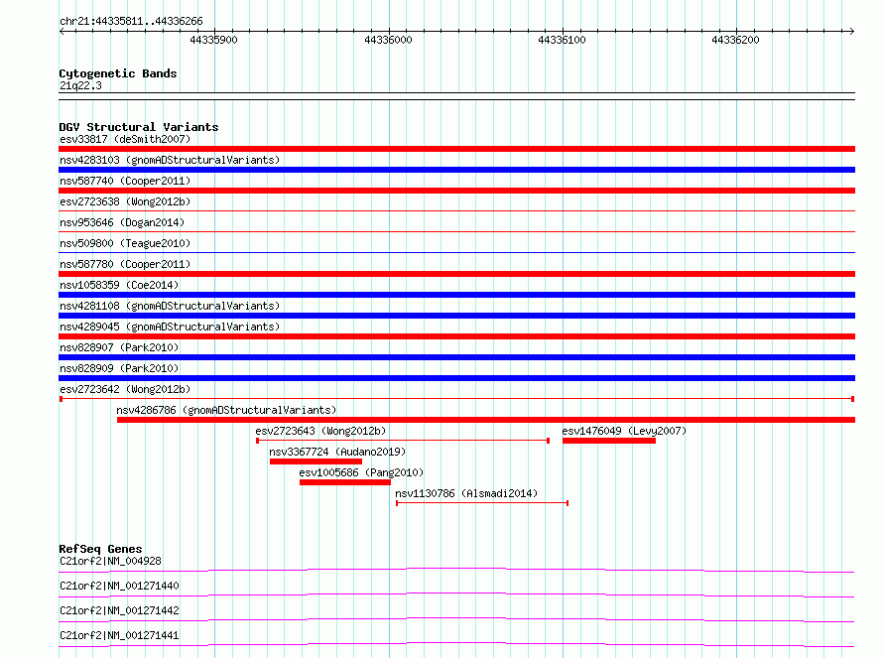Open C21orf2|NM_001271442 gene label
Screen dimensions: 883x658
tap(119, 610)
